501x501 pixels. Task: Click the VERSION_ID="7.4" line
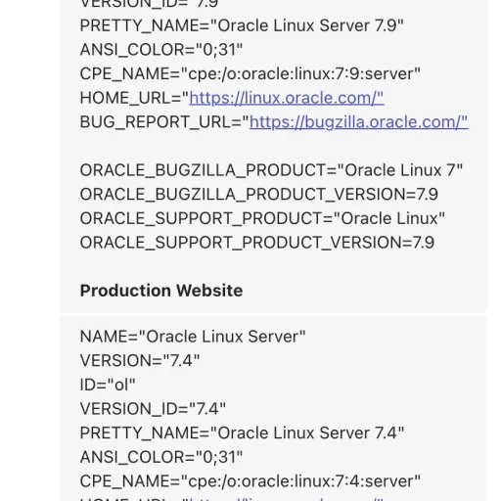pyautogui.click(x=153, y=409)
